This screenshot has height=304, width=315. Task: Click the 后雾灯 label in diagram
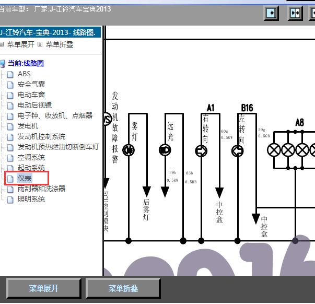point(146,209)
